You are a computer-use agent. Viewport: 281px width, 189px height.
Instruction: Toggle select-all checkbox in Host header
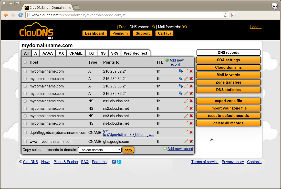tap(25, 62)
